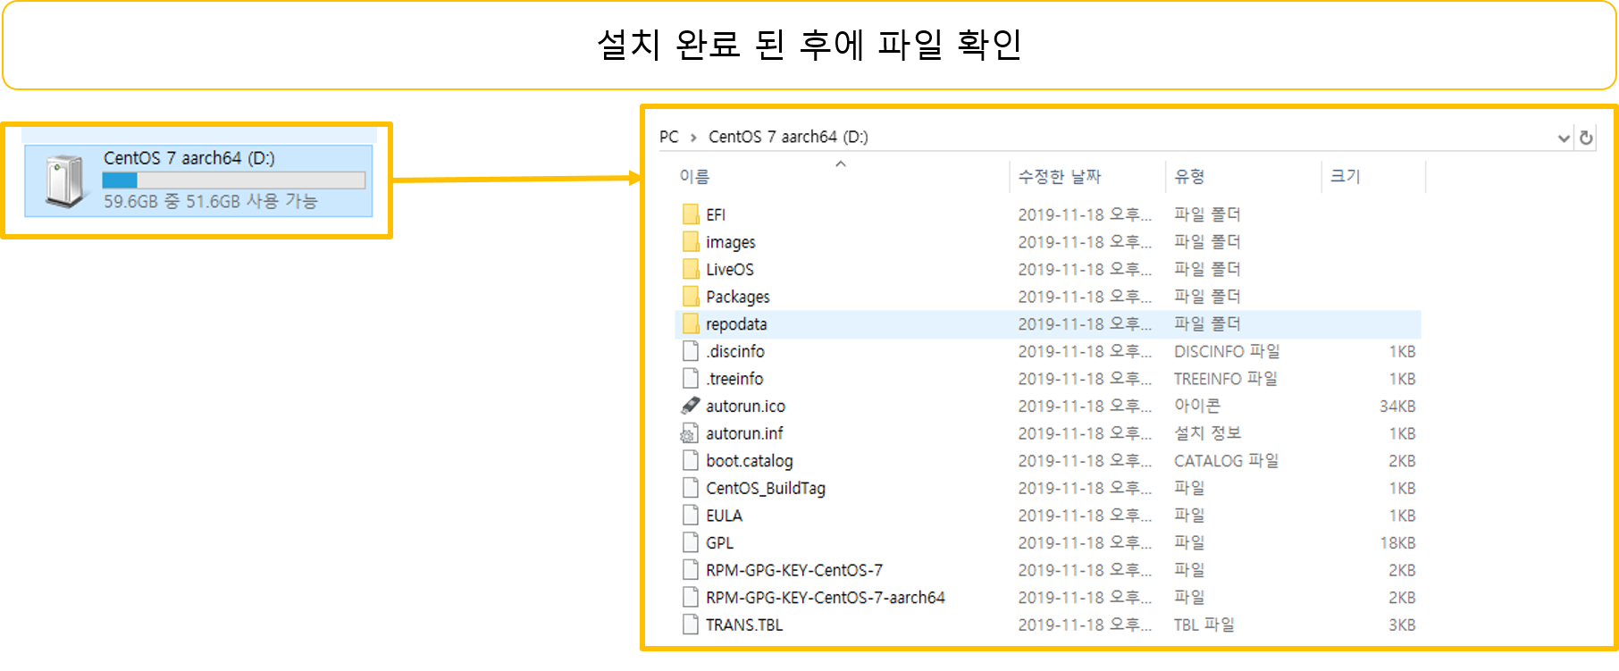Select the repodata folder name
Screen dimensions: 1619x671
[x=736, y=323]
